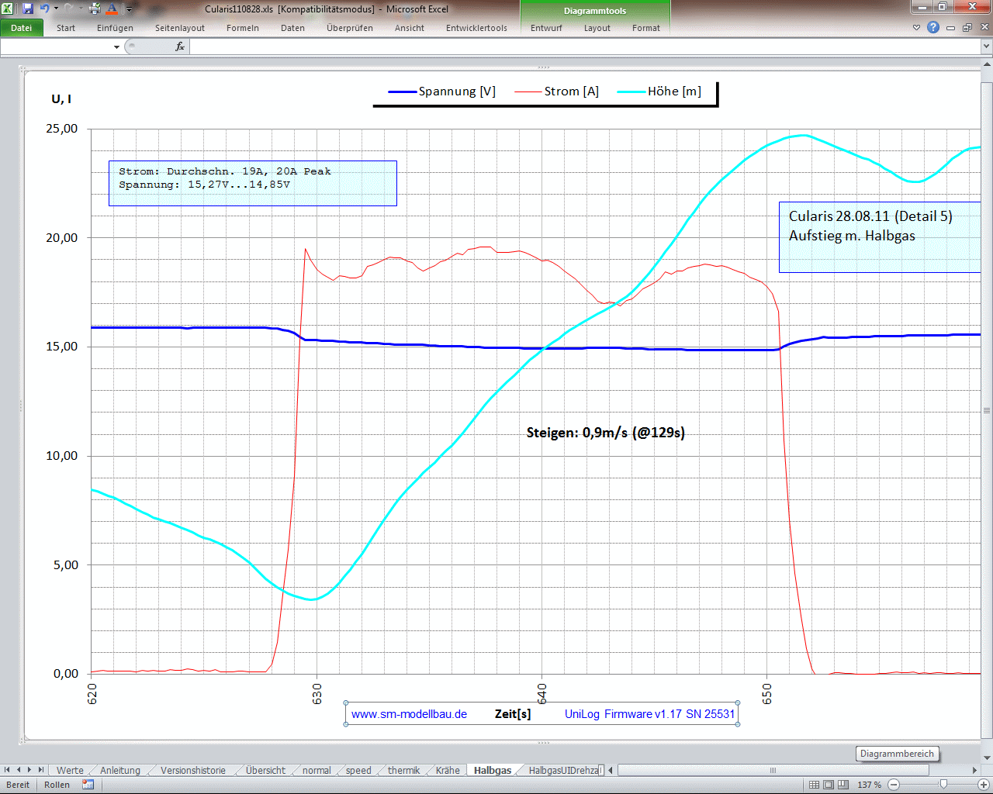This screenshot has height=794, width=993.
Task: Click the insert function fx icon
Action: click(180, 47)
